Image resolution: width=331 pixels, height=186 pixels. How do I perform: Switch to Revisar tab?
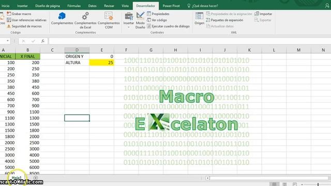click(x=109, y=6)
